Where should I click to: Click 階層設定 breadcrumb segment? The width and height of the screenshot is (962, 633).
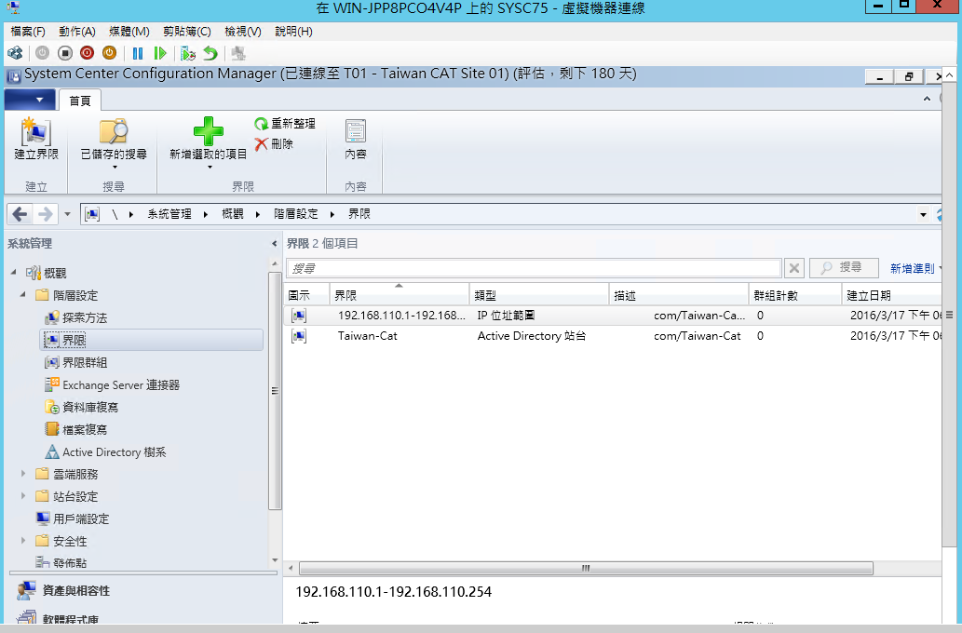[x=296, y=214]
